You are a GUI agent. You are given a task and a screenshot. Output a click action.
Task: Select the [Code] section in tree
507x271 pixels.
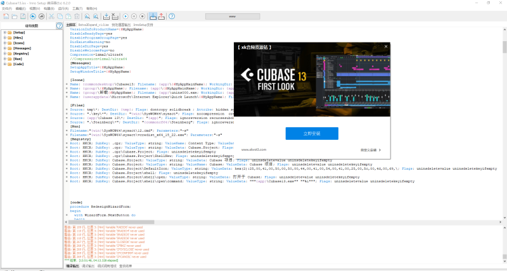pos(18,64)
